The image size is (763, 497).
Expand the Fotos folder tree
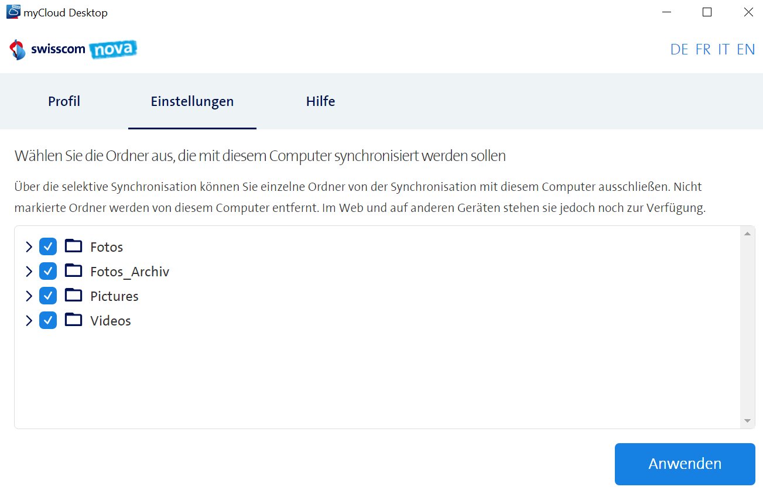click(x=28, y=246)
